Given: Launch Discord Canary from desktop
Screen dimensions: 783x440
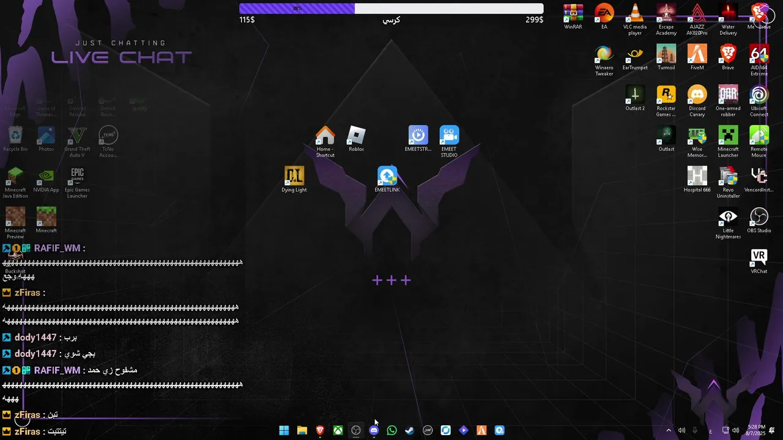Looking at the screenshot, I should tap(697, 101).
